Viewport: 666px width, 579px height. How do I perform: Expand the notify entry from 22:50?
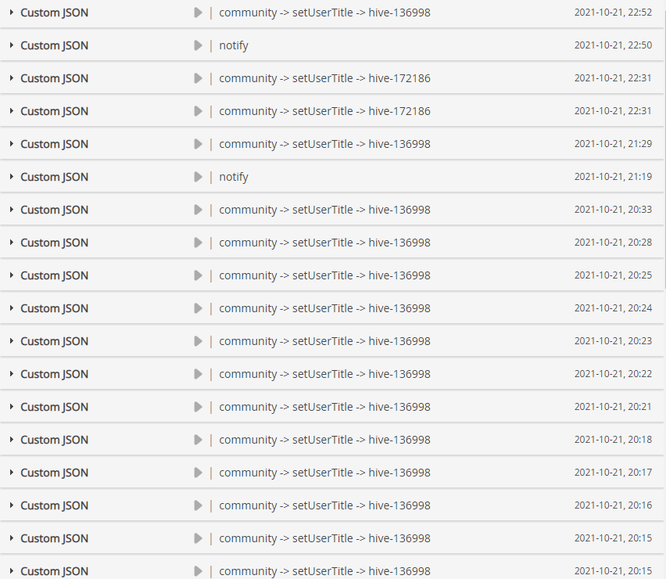(12, 45)
